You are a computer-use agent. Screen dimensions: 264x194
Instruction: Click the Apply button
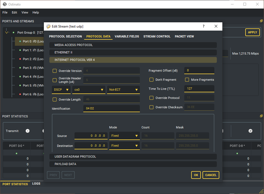tap(252, 32)
